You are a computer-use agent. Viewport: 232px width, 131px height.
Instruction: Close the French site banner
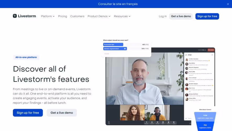228,4
